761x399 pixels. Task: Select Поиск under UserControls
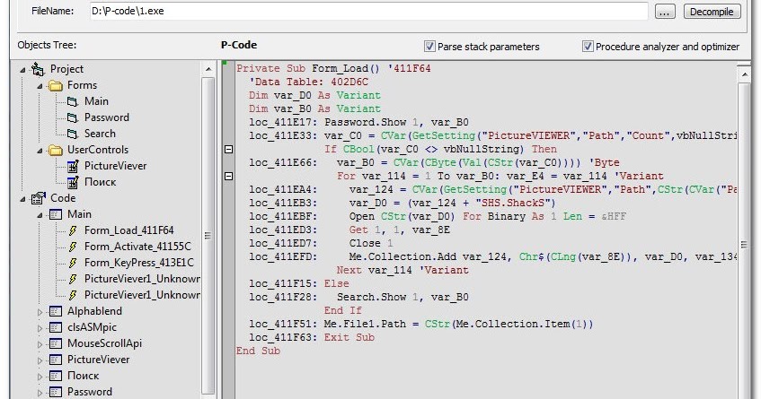[x=100, y=182]
